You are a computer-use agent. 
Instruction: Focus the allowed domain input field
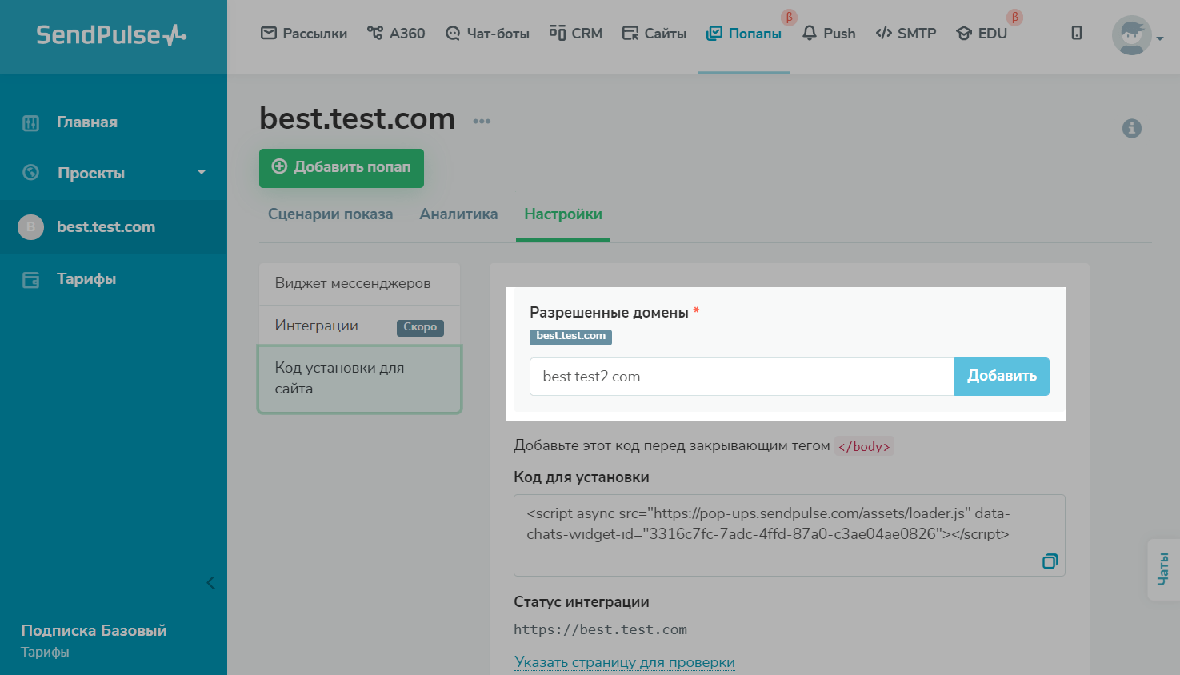(x=742, y=377)
